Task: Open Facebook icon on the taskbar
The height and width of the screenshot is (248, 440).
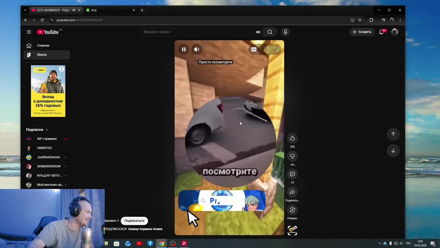Action: pyautogui.click(x=150, y=244)
